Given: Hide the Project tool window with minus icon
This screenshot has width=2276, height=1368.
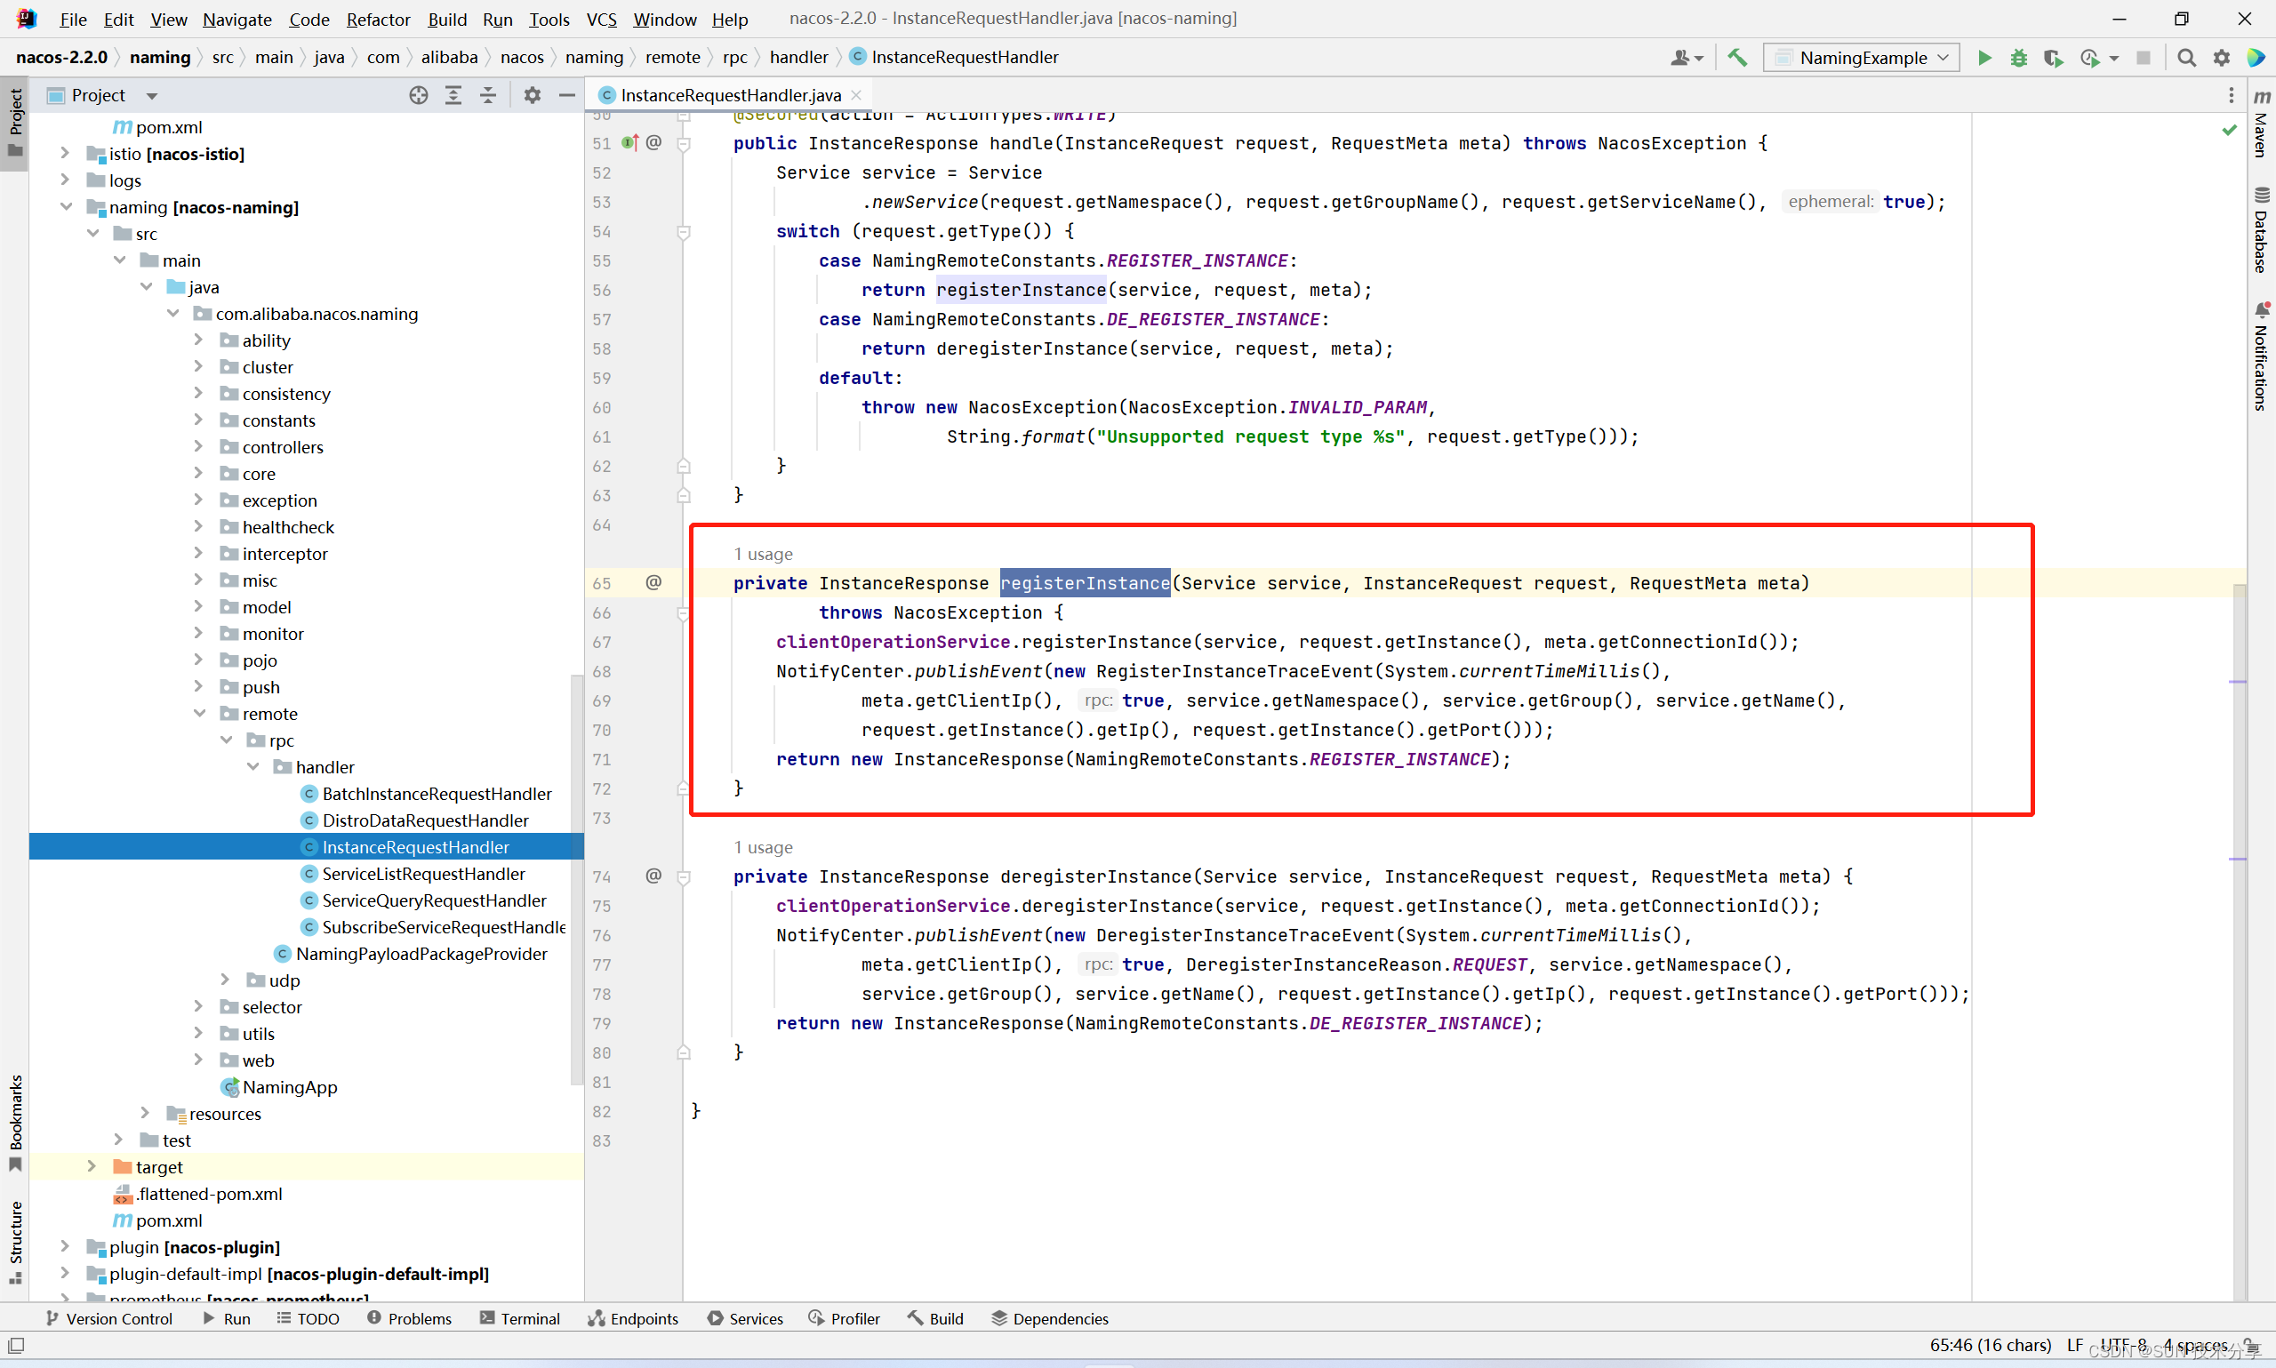Looking at the screenshot, I should 567,95.
